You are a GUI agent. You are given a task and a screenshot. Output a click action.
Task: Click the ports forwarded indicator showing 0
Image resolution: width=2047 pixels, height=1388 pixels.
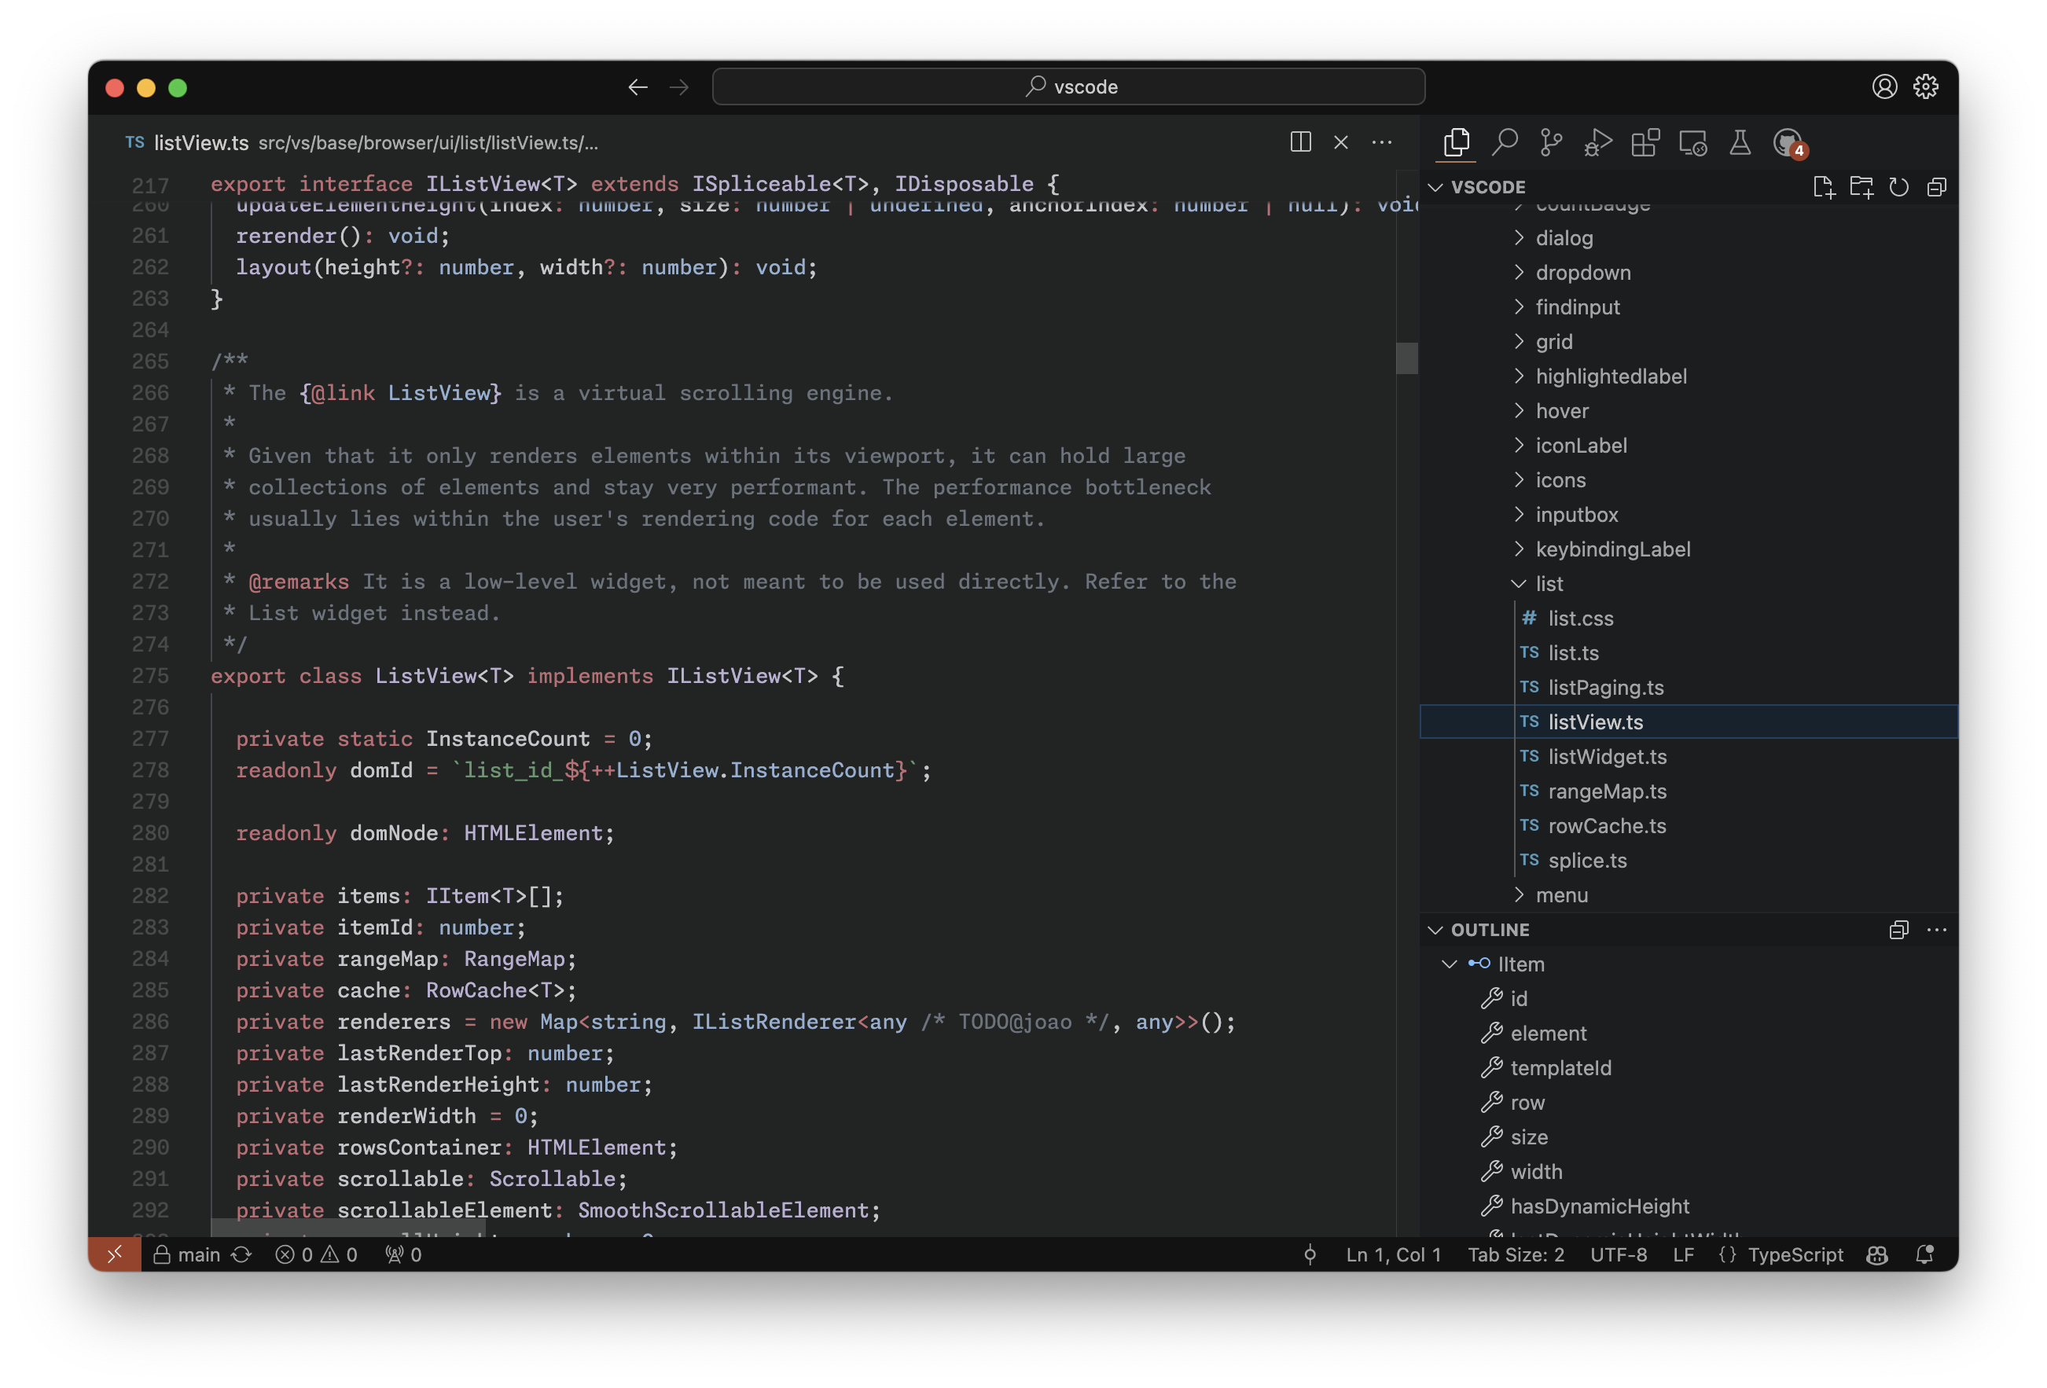pyautogui.click(x=403, y=1254)
